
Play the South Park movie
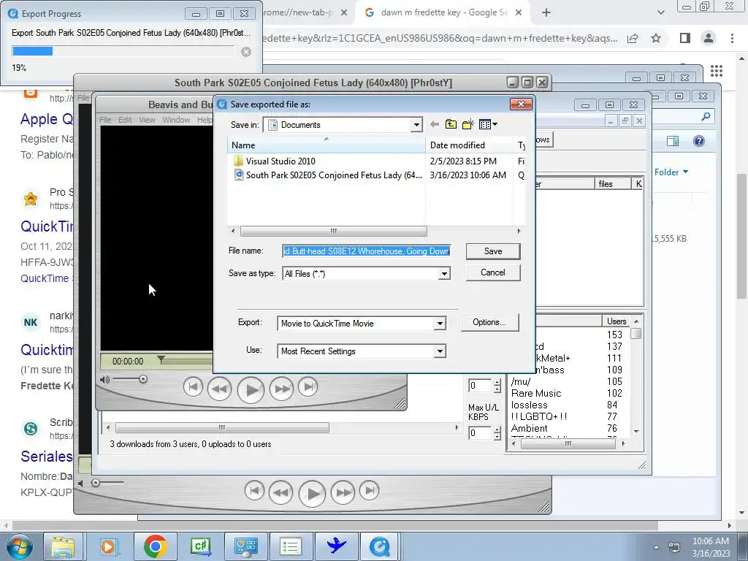pos(312,494)
